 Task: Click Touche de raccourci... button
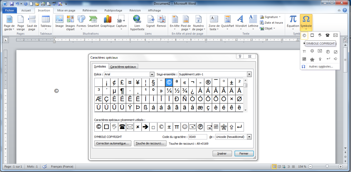[x=150, y=144]
